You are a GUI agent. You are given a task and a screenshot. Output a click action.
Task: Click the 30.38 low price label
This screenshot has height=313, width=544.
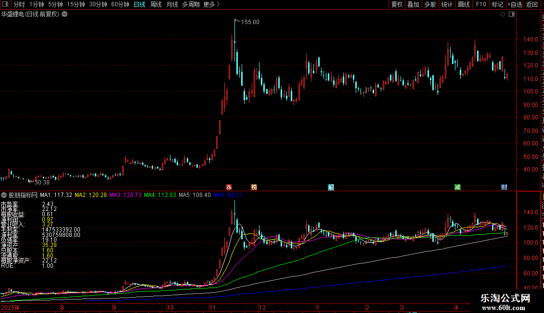(42, 183)
